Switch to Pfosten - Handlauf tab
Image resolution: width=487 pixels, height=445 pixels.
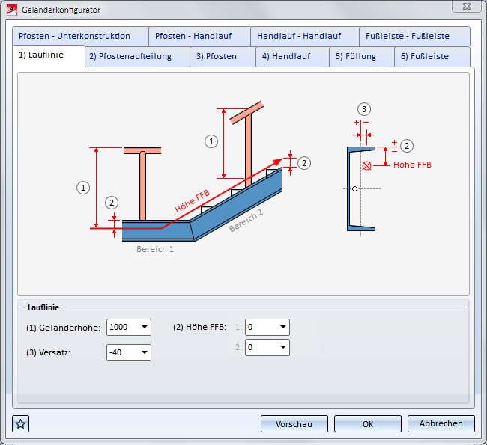[x=200, y=37]
